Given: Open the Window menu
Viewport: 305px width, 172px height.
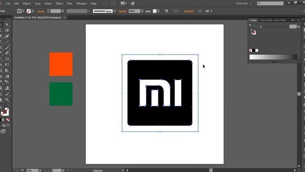Looking at the screenshot, I should pyautogui.click(x=81, y=3).
